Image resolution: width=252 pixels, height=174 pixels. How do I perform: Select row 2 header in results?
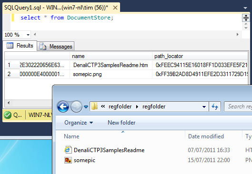pyautogui.click(x=12, y=74)
